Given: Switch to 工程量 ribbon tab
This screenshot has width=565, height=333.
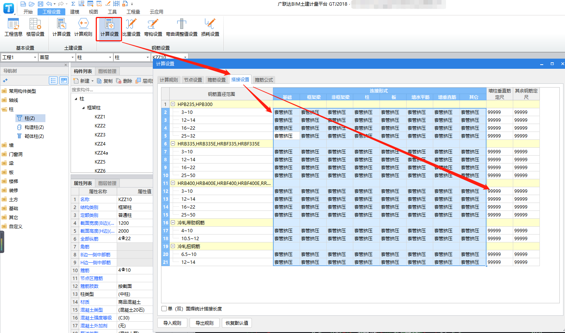Looking at the screenshot, I should tap(133, 12).
